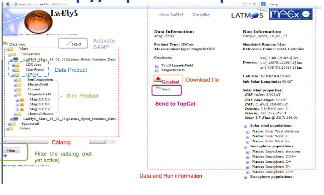The height and width of the screenshot is (195, 324).
Task: Click the Filter button
Action: coord(11,151)
